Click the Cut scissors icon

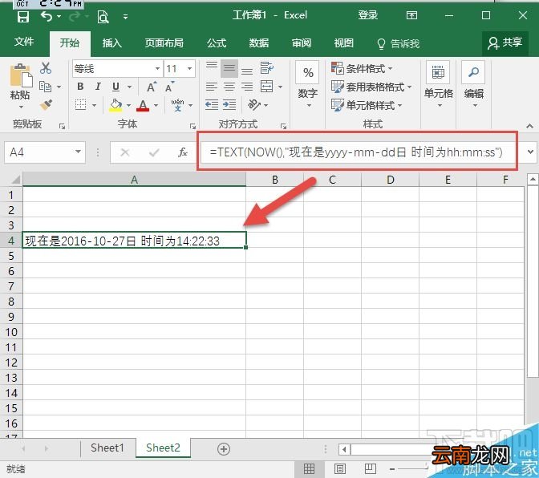pyautogui.click(x=46, y=67)
